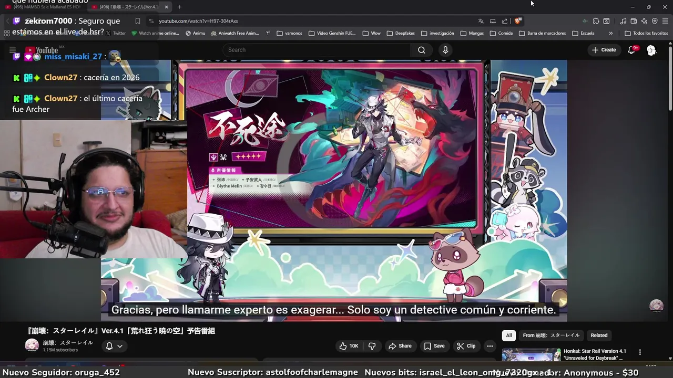Click the related video thumbnail
Screen dimensions: 673x378
coord(531,355)
